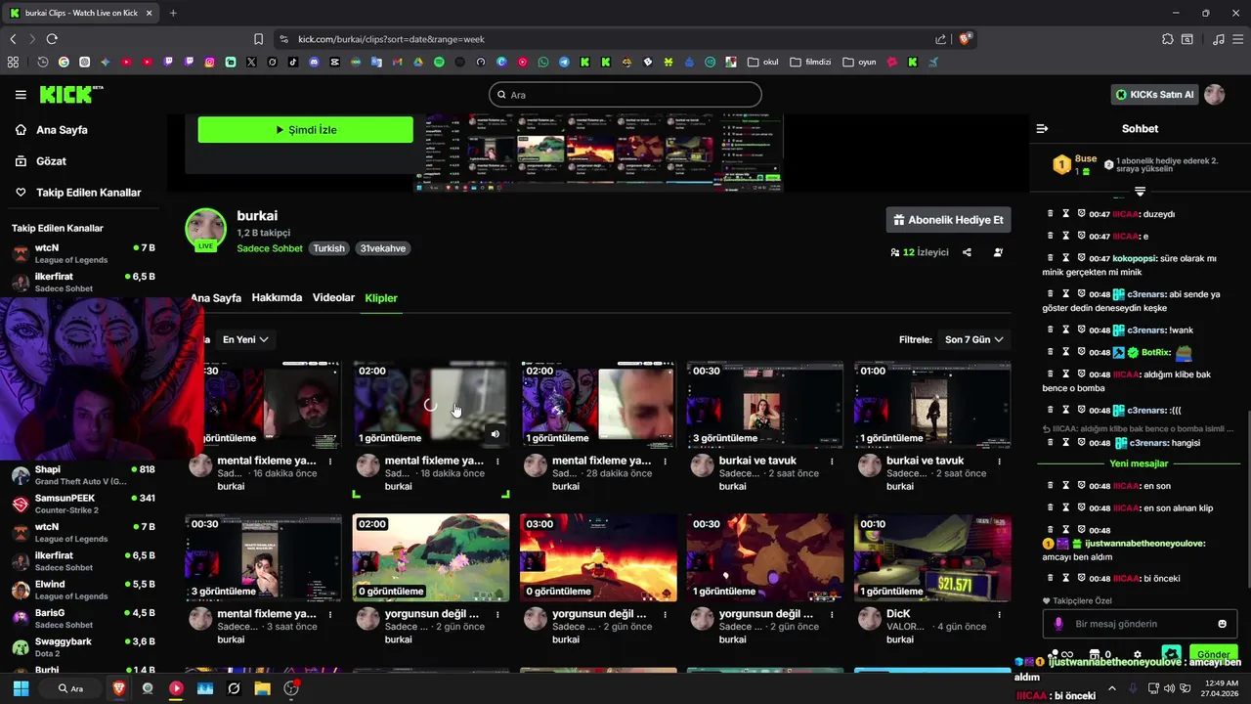Switch to the Videolar tab
The image size is (1251, 704).
(333, 297)
